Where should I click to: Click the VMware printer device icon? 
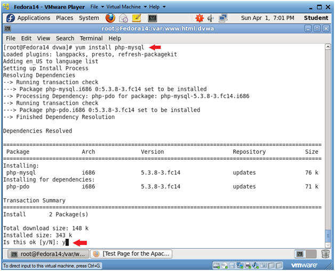click(x=248, y=266)
